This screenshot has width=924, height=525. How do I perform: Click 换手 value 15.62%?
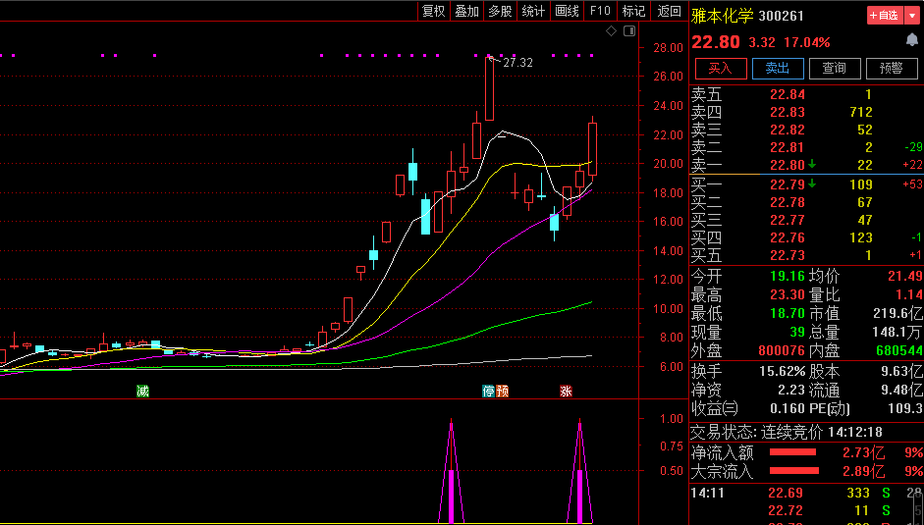pyautogui.click(x=782, y=372)
